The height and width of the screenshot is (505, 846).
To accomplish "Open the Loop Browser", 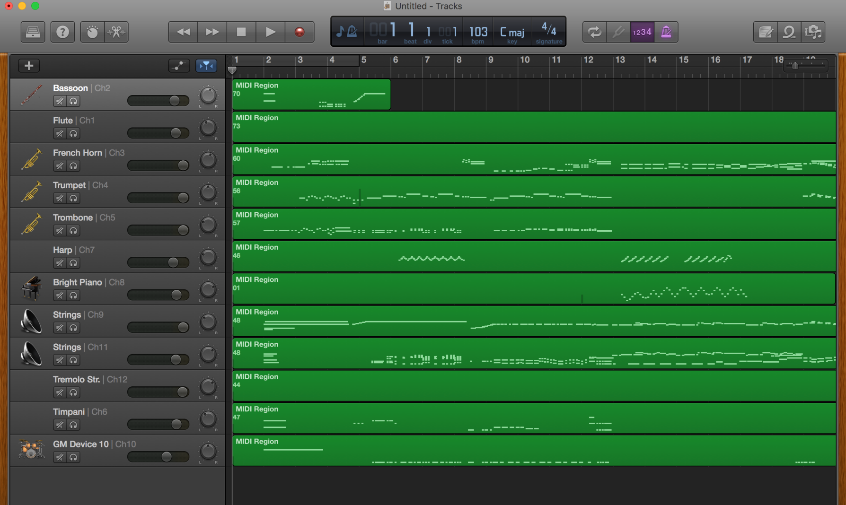I will pos(789,32).
